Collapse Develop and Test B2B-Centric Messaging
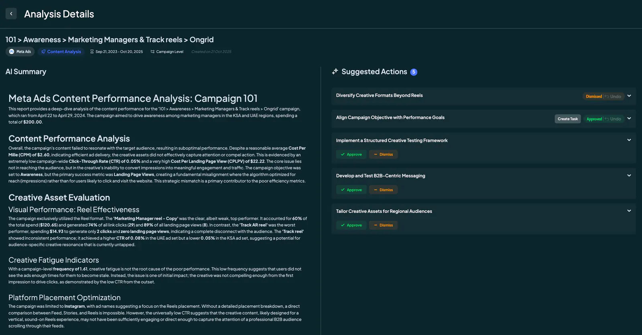642x335 pixels. click(x=629, y=176)
